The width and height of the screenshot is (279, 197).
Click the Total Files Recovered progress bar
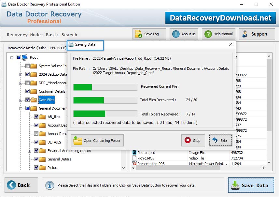[105, 100]
